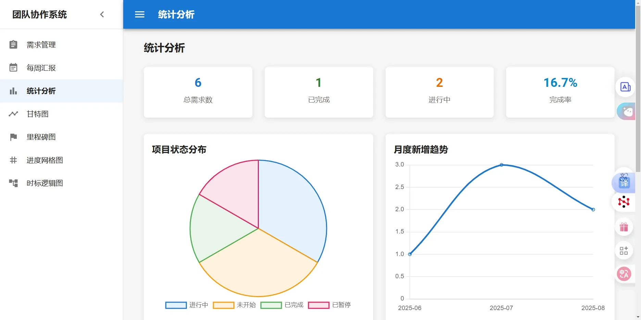The height and width of the screenshot is (320, 641).
Task: Click the page vertical scrollbar
Action: click(638, 85)
